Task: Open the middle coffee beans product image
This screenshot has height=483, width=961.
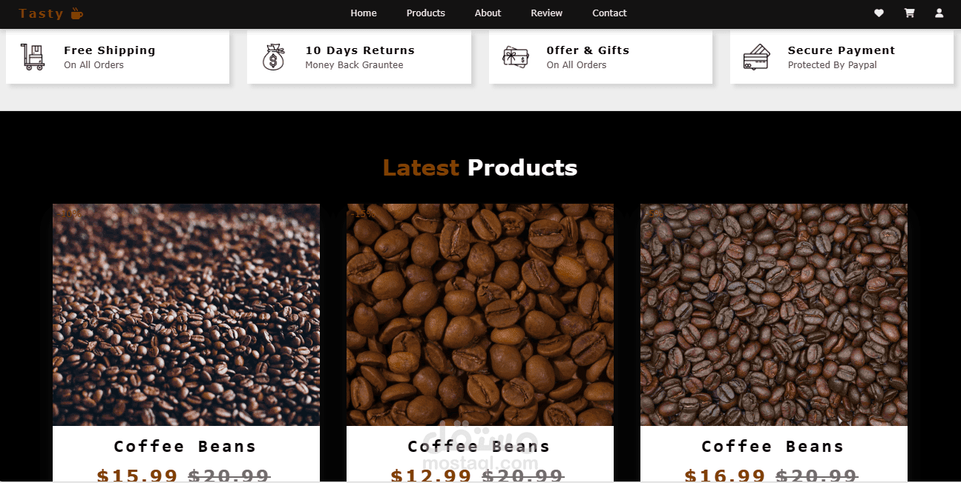Action: point(480,315)
